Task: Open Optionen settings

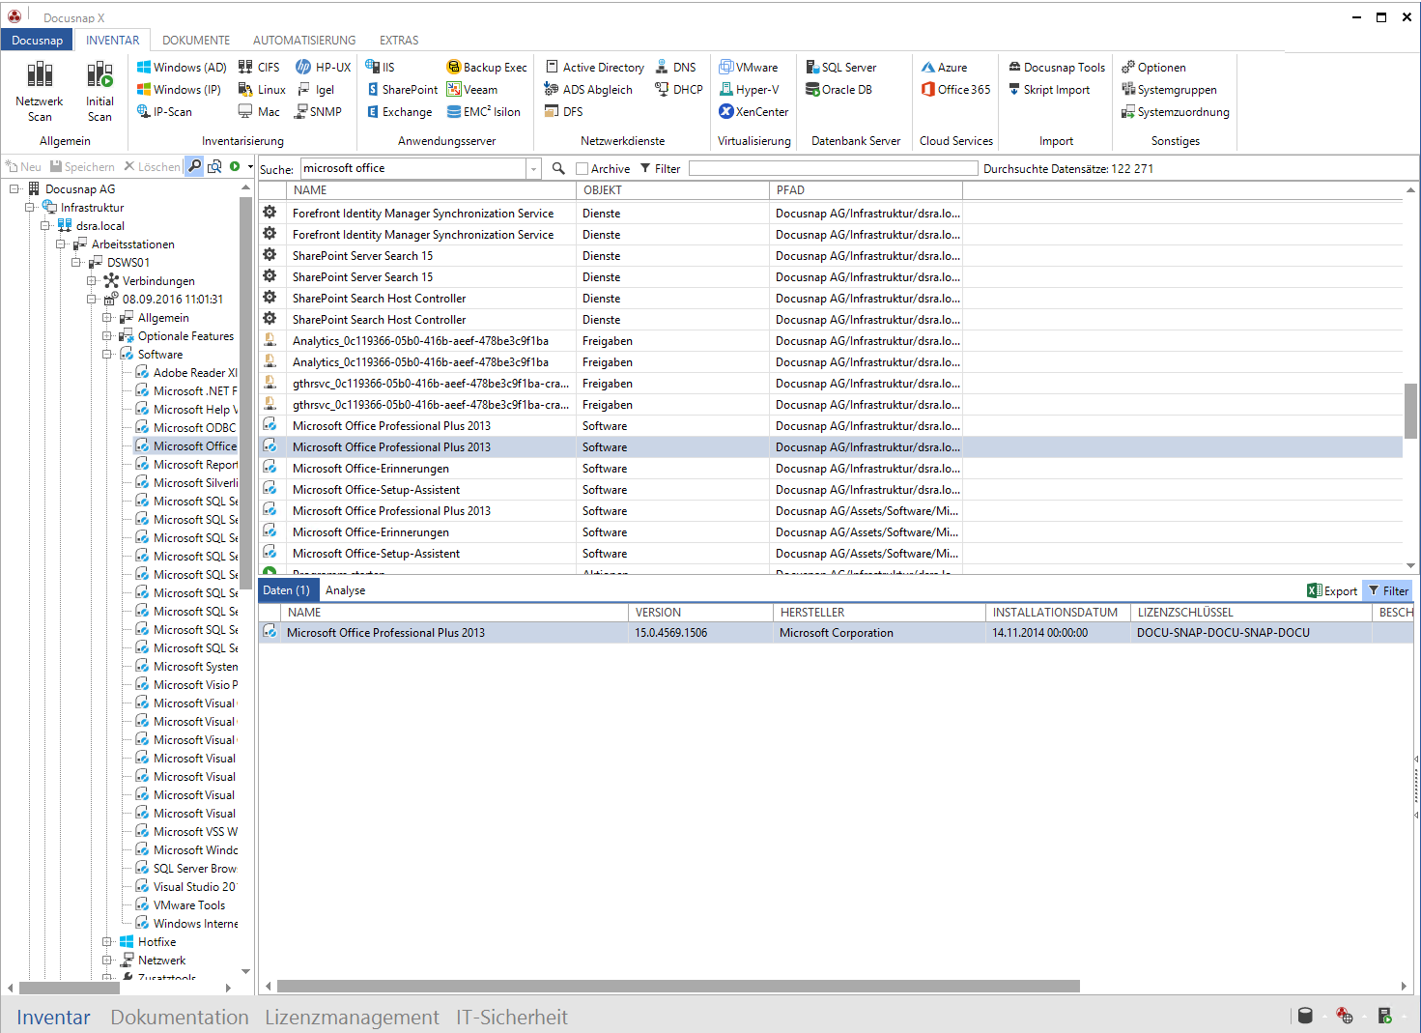Action: pyautogui.click(x=1153, y=67)
